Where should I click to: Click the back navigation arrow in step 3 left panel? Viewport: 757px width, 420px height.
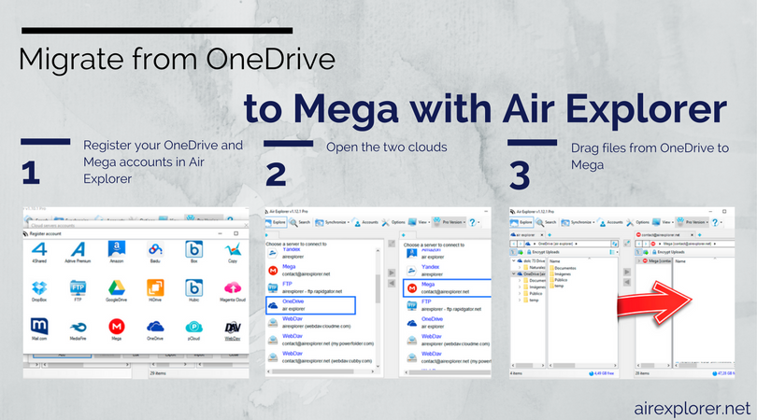[x=514, y=244]
